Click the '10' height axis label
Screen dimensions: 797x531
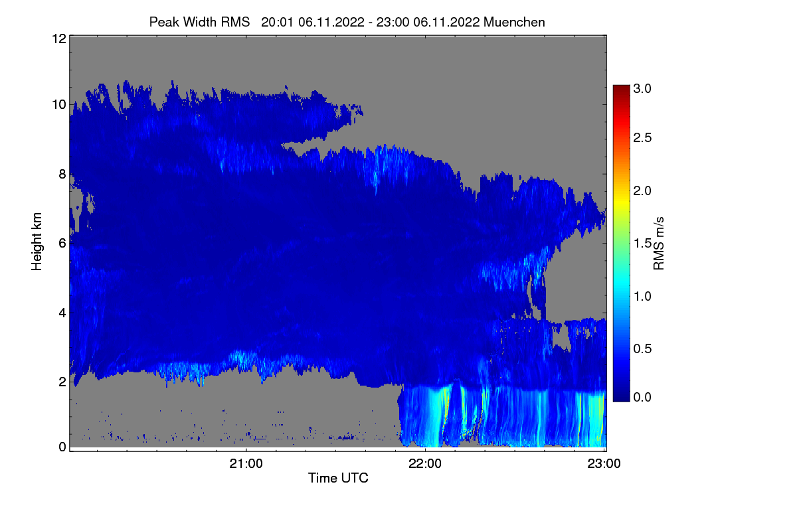pyautogui.click(x=58, y=104)
